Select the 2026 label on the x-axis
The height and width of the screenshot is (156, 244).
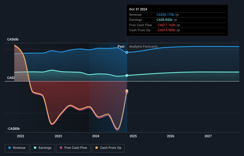171,136
